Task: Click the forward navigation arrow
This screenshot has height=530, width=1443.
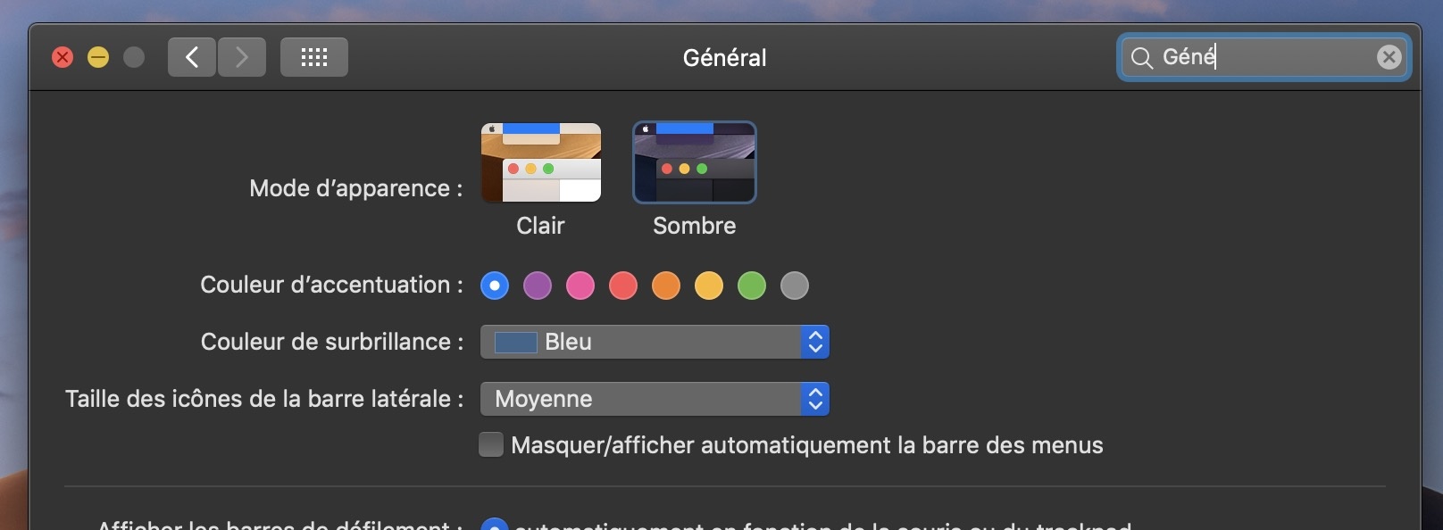Action: pyautogui.click(x=242, y=58)
